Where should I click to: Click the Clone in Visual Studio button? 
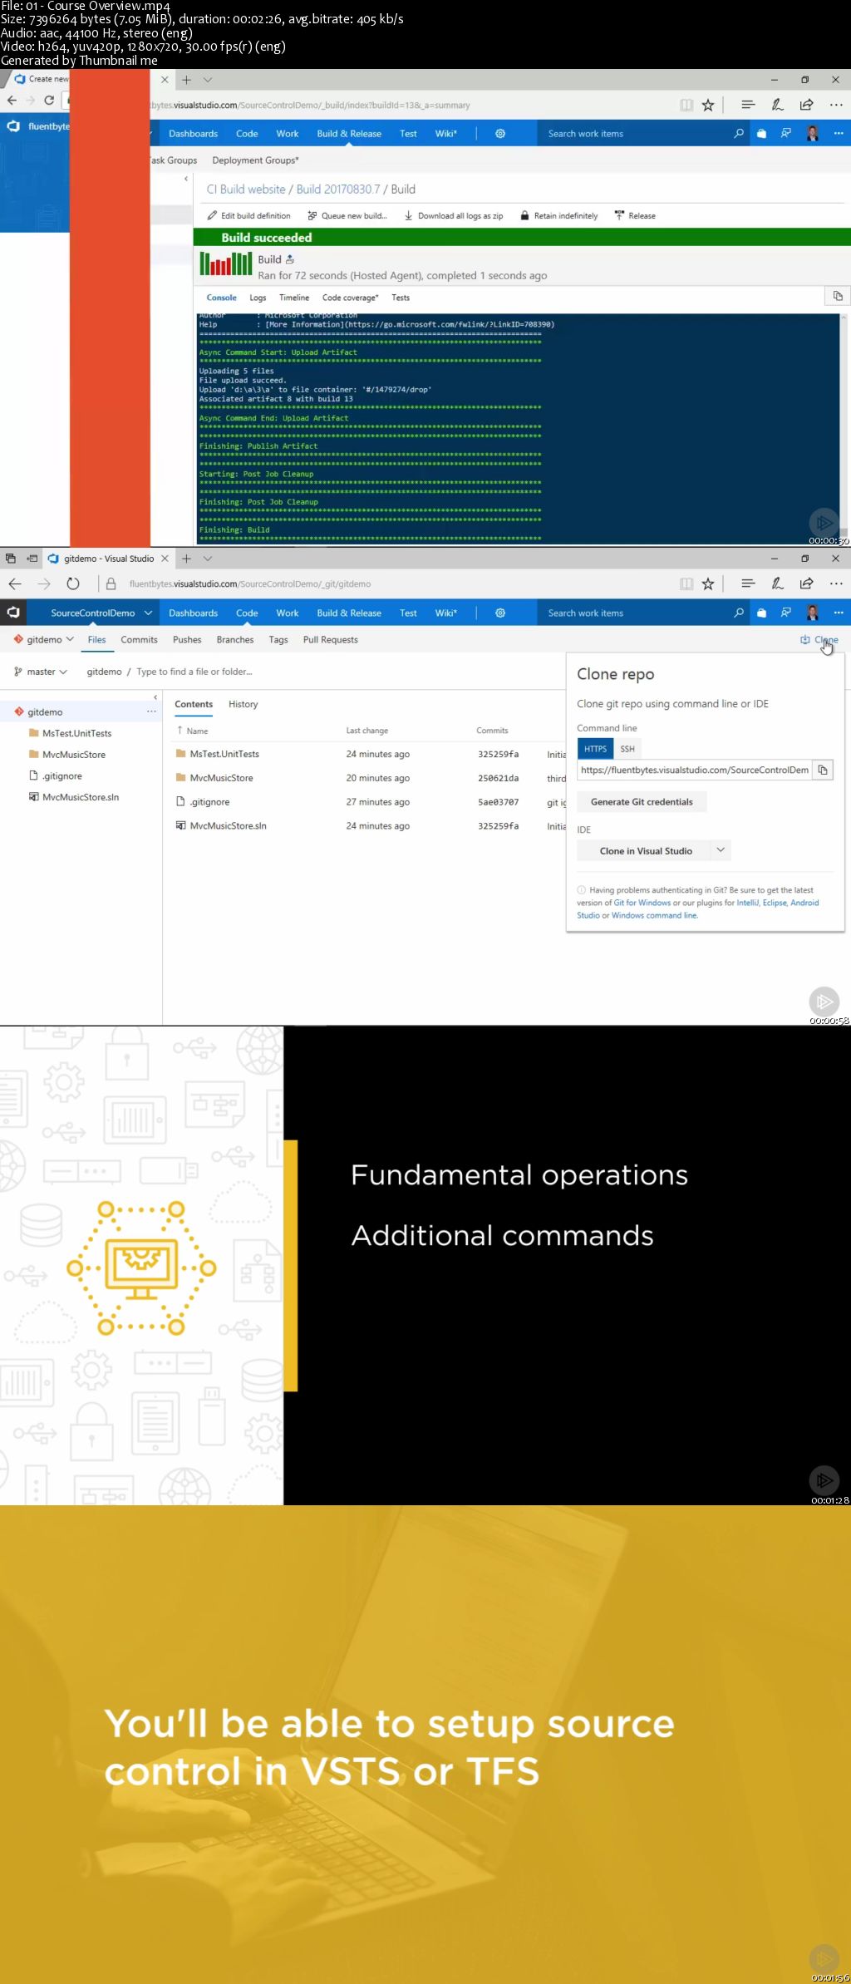coord(646,850)
